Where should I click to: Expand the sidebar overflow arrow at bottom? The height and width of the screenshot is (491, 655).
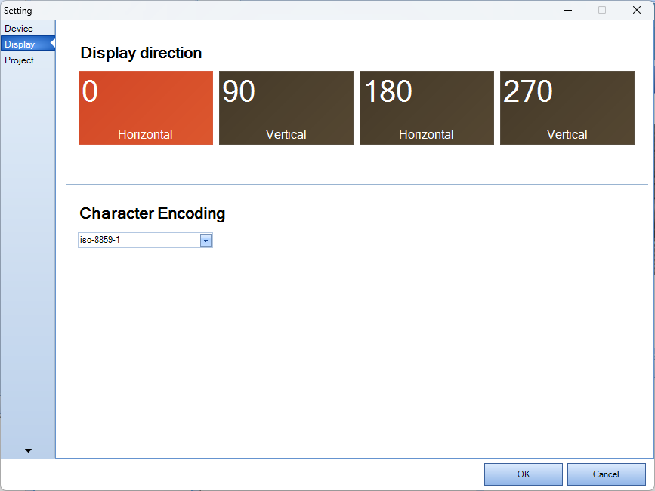click(28, 450)
